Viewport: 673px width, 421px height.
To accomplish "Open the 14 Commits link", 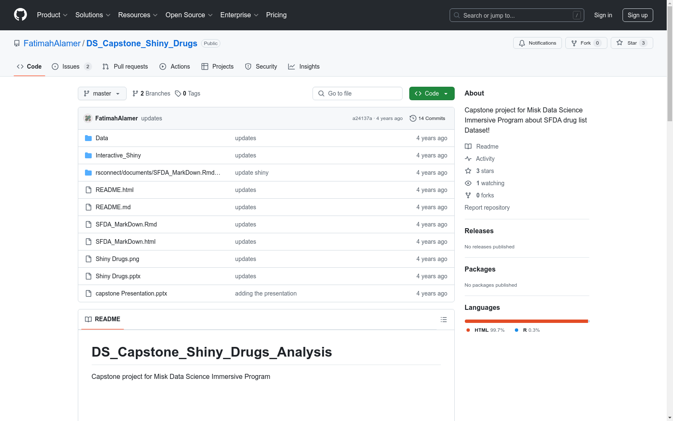I will click(427, 118).
